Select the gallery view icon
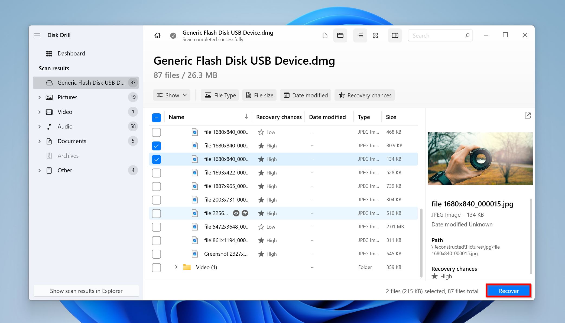Viewport: 565px width, 323px height. [375, 35]
